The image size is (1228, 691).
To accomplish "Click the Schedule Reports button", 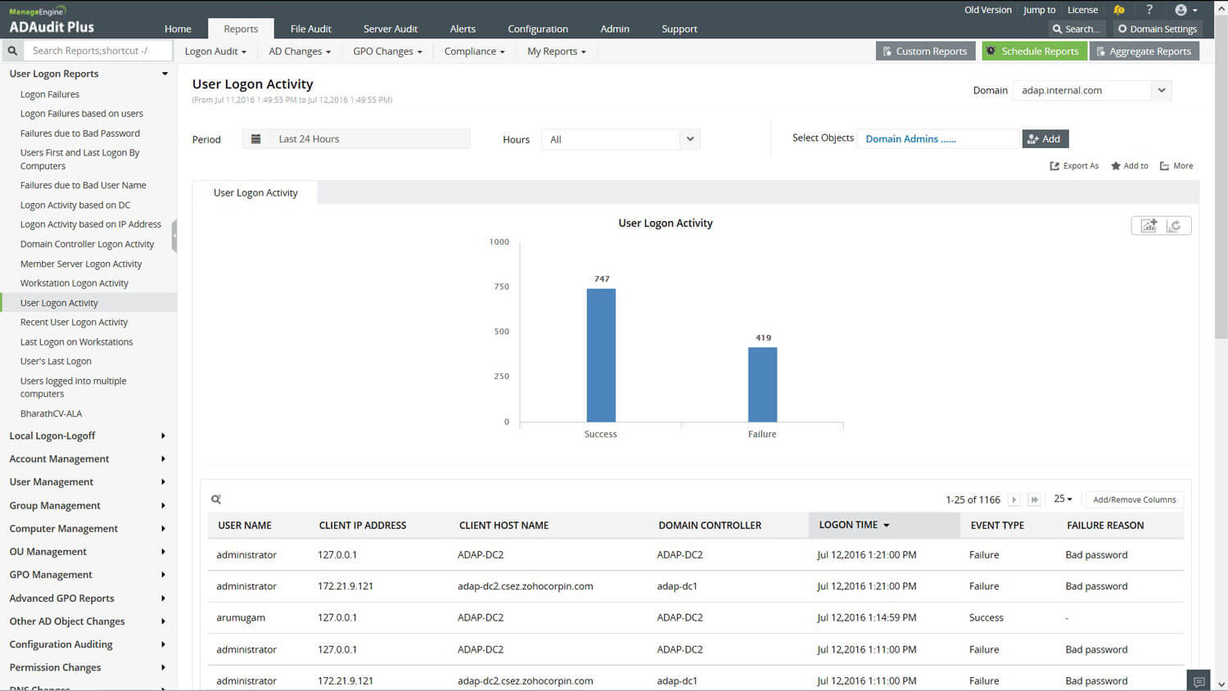I will click(1033, 51).
